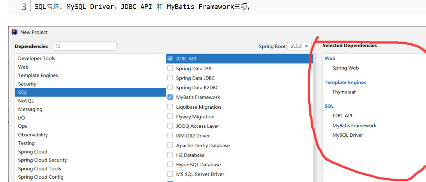Focus the Dependencies search input field
426x182 pixels.
[x=85, y=46]
